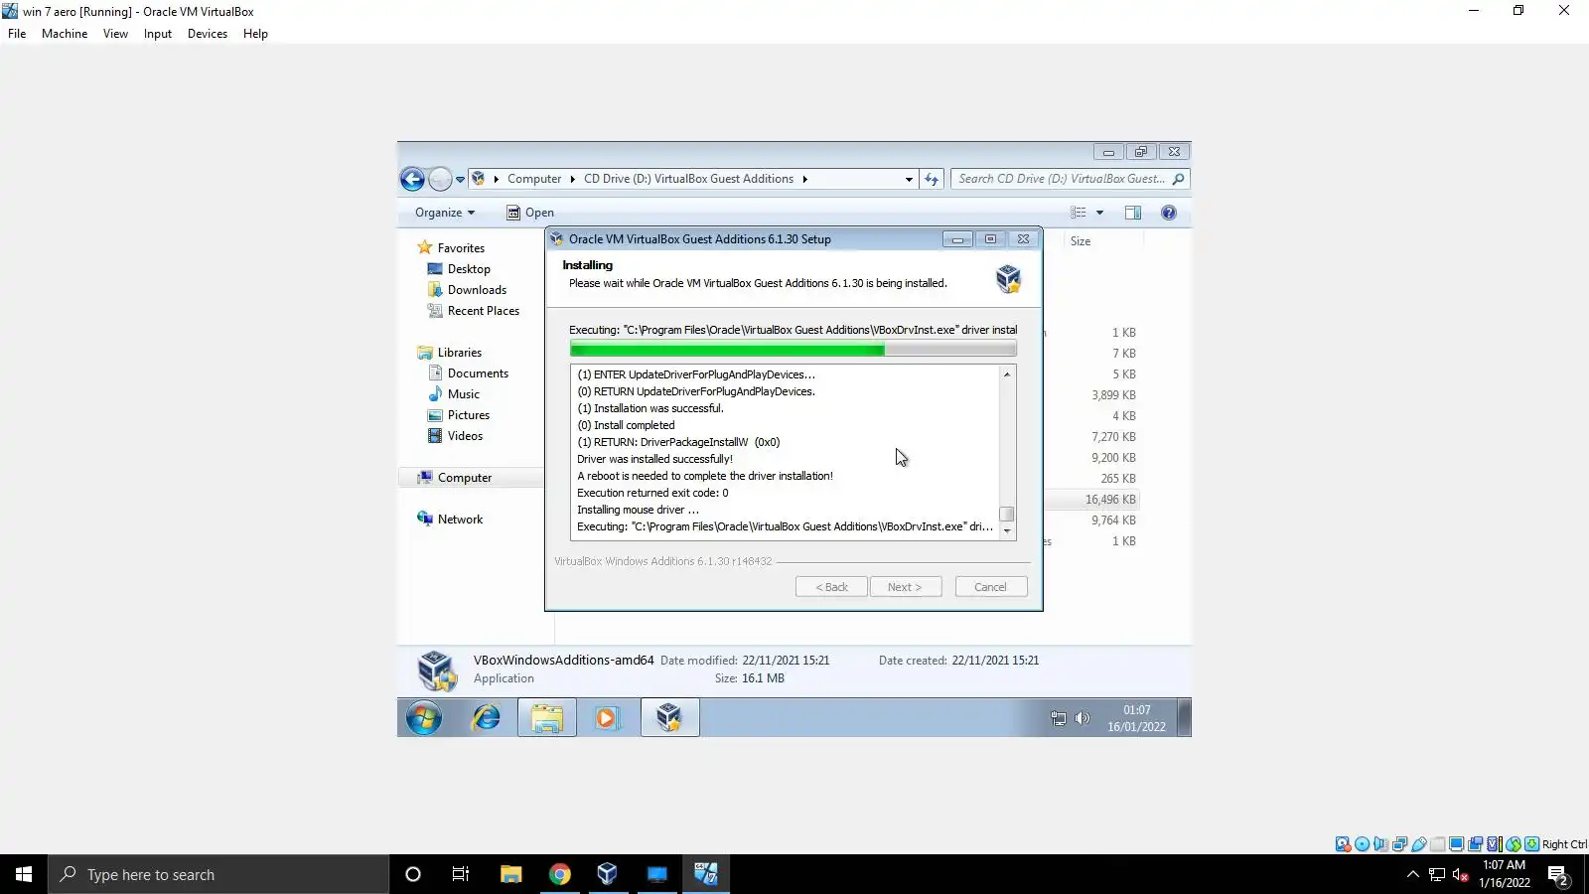Click host Task View icon
Viewport: 1589px width, 894px height.
click(x=461, y=874)
